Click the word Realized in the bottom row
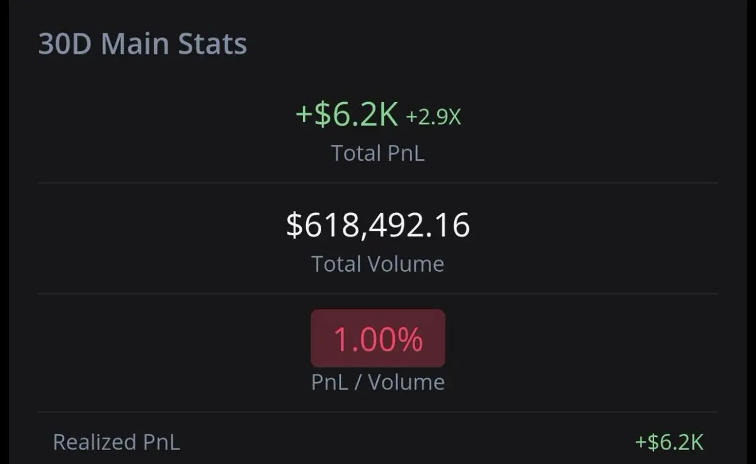 click(94, 442)
